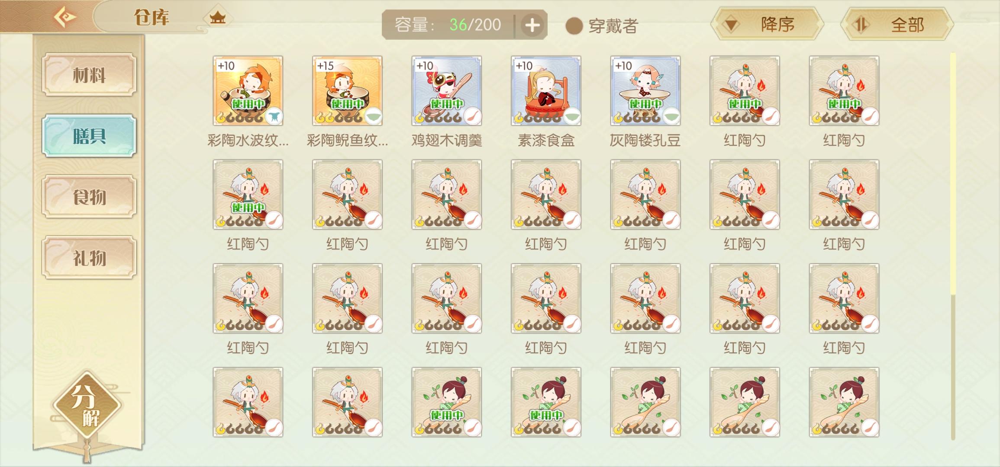Select the +15 彩陶鲵鱼纹 item
Viewport: 1000px width, 467px height.
click(x=347, y=91)
